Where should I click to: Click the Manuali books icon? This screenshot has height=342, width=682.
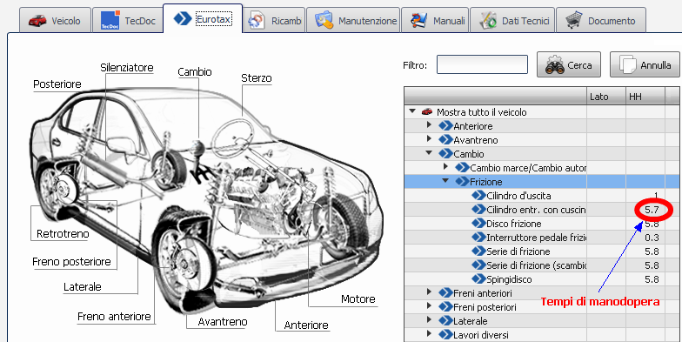(x=419, y=21)
